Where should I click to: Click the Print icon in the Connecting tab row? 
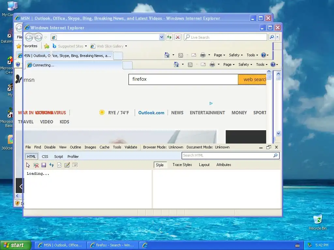(x=212, y=64)
